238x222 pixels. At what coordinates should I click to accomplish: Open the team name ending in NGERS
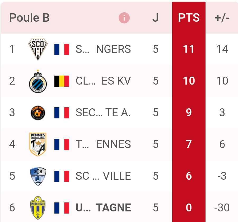click(x=103, y=49)
